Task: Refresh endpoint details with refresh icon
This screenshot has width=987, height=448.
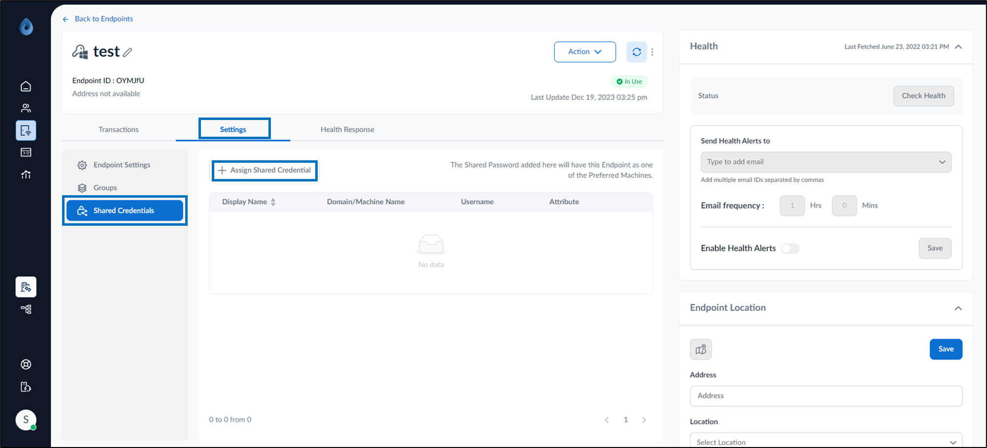Action: [636, 52]
